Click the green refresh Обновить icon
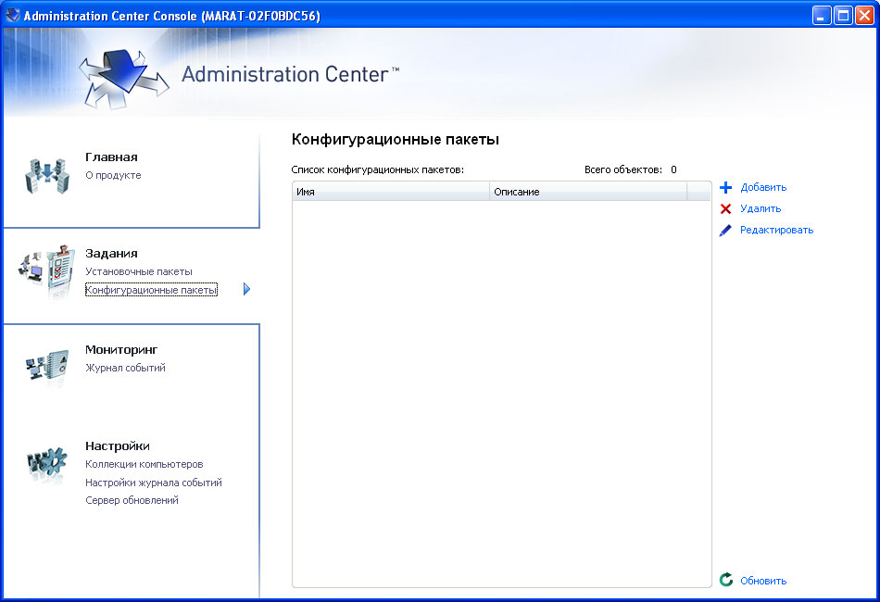This screenshot has height=602, width=880. [726, 580]
